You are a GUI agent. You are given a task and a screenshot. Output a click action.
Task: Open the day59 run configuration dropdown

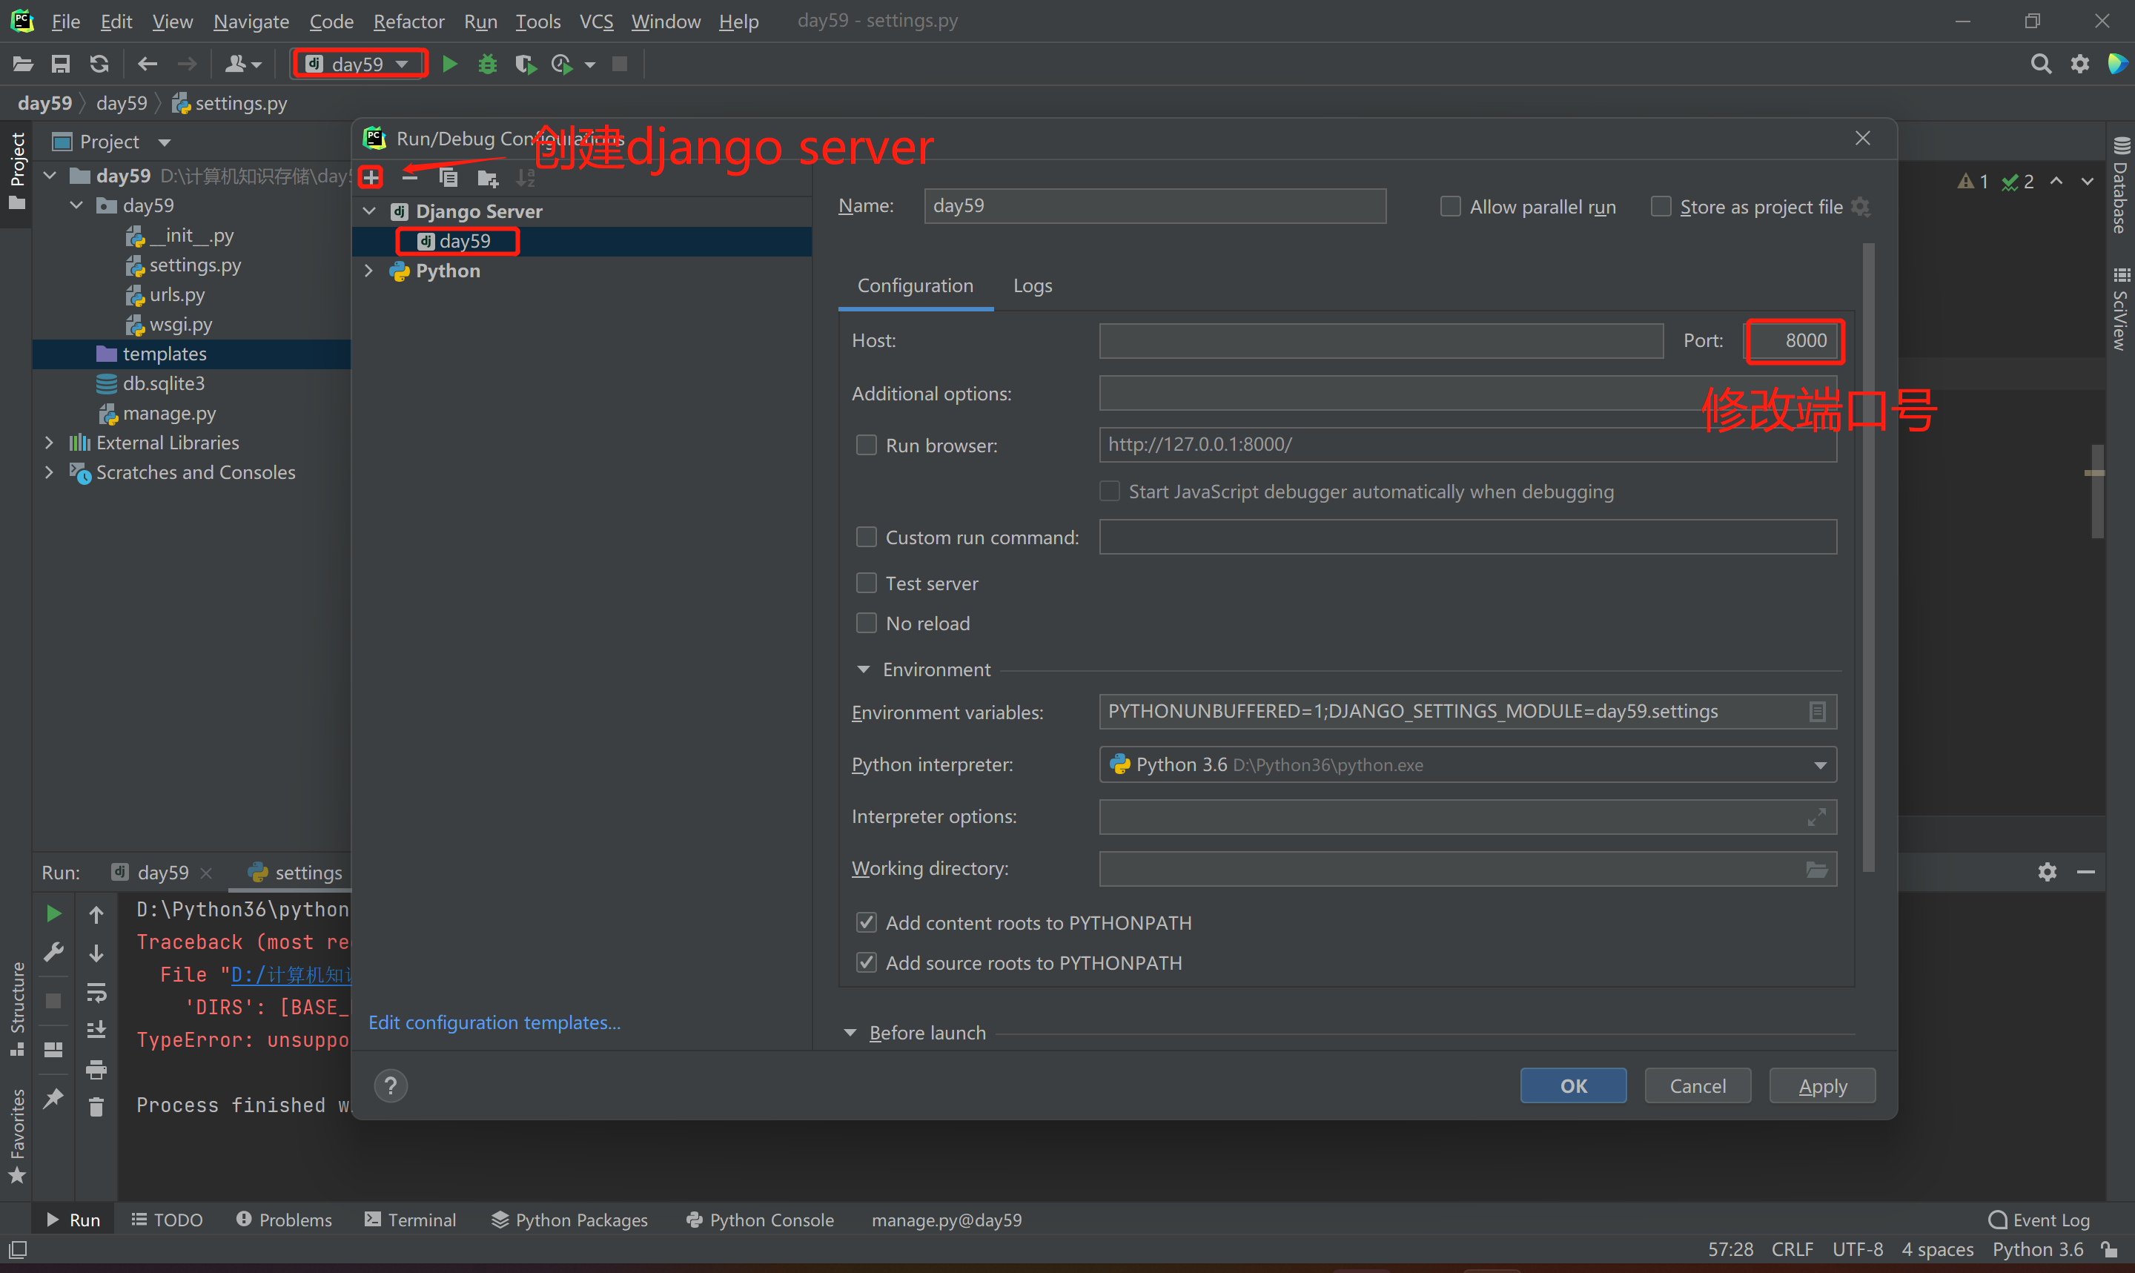point(360,65)
